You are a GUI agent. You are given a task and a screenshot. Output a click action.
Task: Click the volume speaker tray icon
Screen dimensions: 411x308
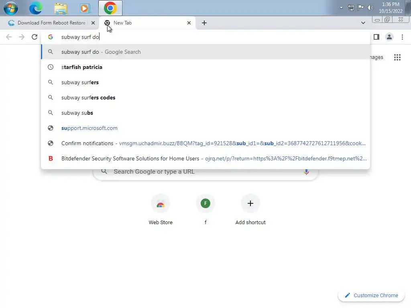(370, 8)
